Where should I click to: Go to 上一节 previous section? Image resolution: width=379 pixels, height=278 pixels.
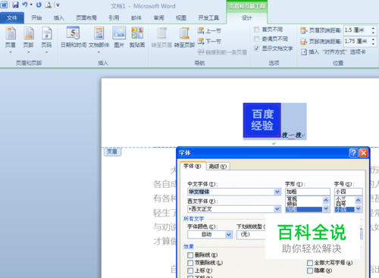pyautogui.click(x=209, y=31)
